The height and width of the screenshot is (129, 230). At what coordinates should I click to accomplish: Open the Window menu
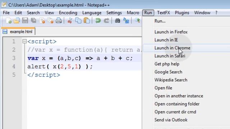coord(202,13)
